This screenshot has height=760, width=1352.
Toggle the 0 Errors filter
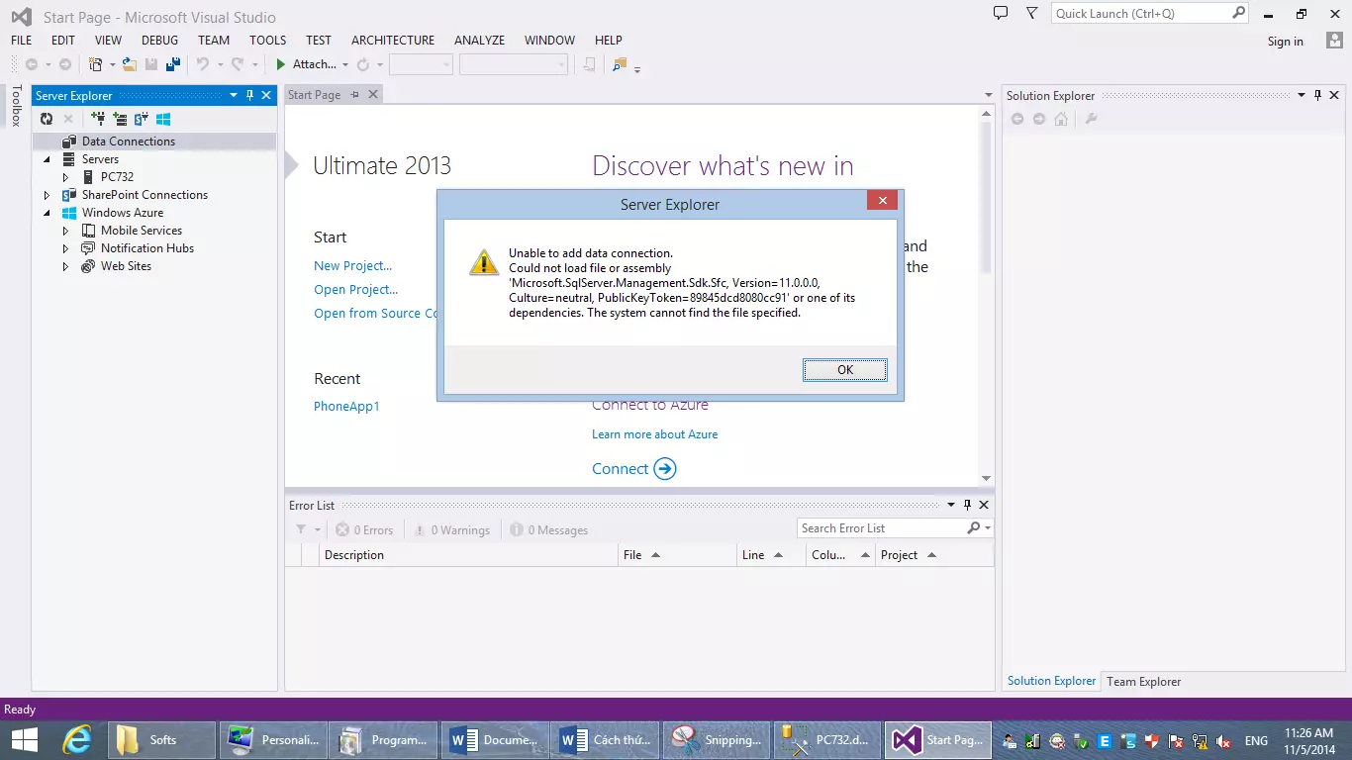tap(364, 530)
